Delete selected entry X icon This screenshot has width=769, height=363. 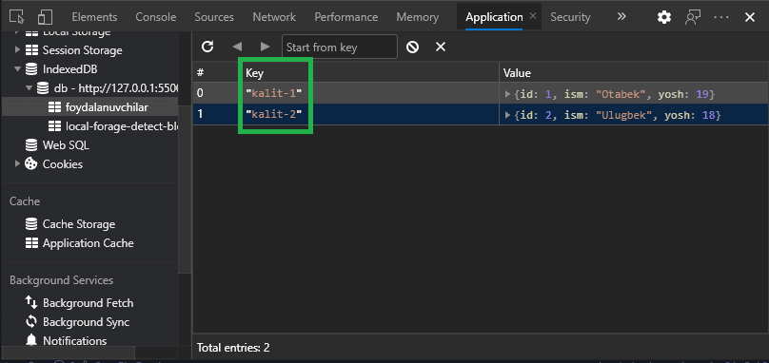[441, 47]
